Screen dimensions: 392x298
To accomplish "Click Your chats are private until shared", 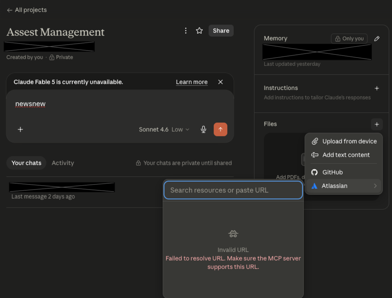I will (184, 163).
